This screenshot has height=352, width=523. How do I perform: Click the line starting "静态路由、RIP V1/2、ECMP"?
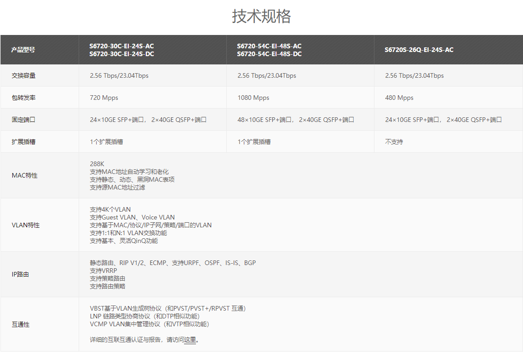[x=173, y=263]
